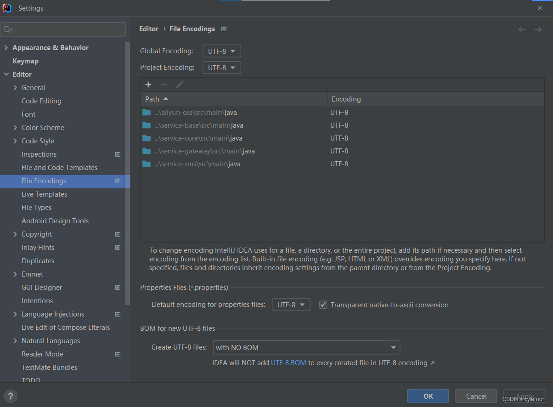Screen dimensions: 553x407
Task: Click the back navigation arrow
Action: pyautogui.click(x=522, y=29)
